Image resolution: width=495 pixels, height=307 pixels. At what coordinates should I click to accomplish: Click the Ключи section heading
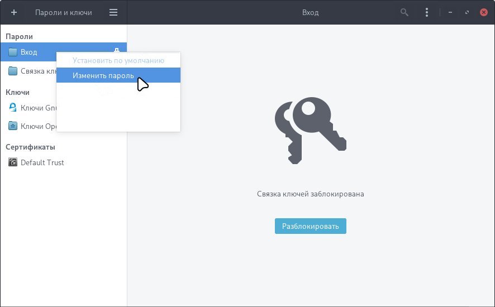point(18,92)
